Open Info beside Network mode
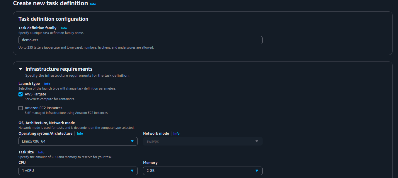This screenshot has height=178, width=398. click(176, 133)
